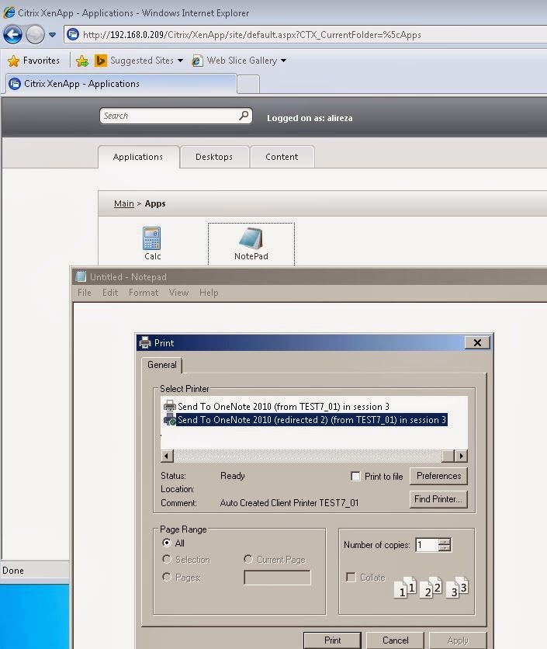Screen dimensions: 547x649
Task: Click the Notepad title bar icon
Action: pyautogui.click(x=81, y=276)
